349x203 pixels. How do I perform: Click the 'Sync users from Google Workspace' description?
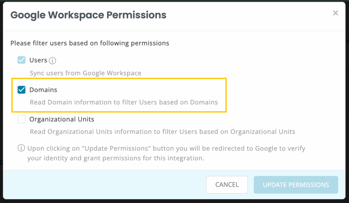86,73
